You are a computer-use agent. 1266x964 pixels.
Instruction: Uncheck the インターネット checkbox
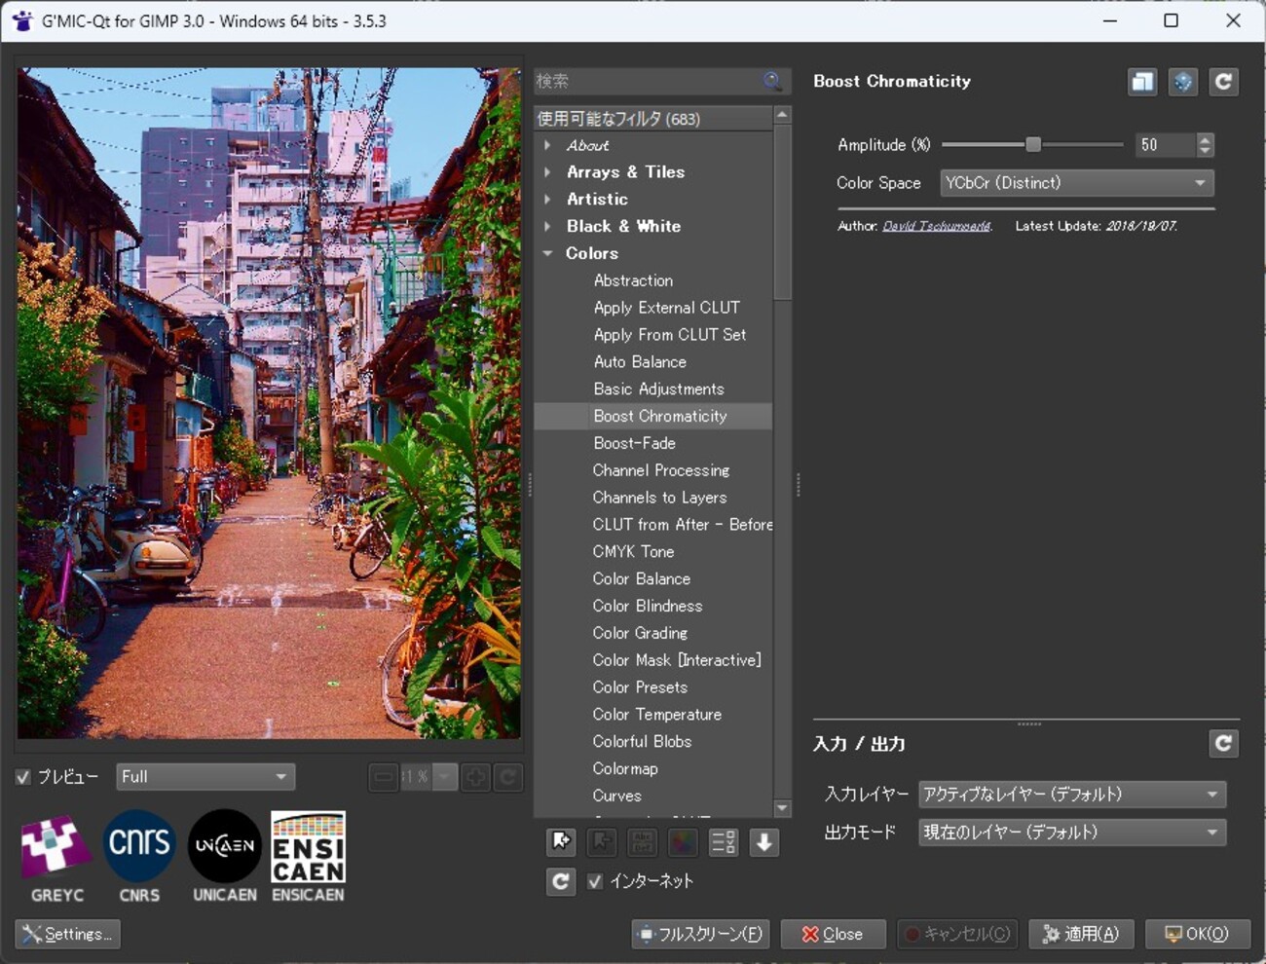[x=595, y=881]
